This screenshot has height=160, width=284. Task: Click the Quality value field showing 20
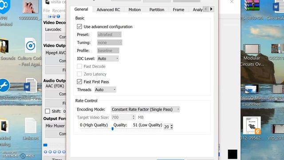pos(167,127)
